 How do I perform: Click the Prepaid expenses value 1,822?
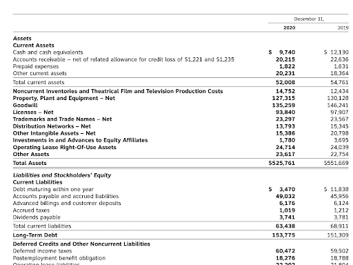287,66
